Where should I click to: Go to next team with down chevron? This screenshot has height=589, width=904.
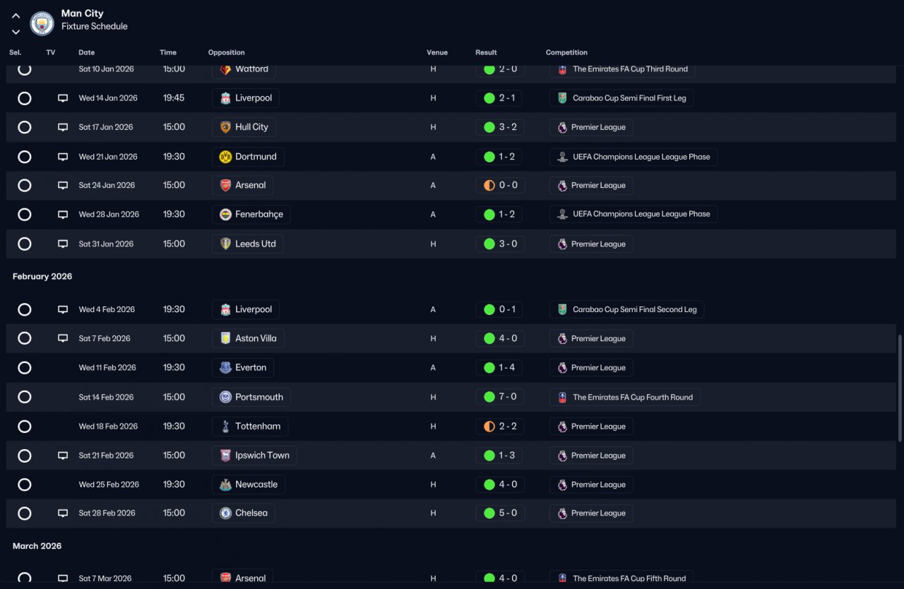tap(16, 32)
